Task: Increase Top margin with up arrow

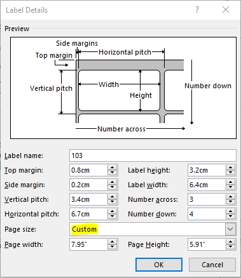Action: [x=112, y=168]
